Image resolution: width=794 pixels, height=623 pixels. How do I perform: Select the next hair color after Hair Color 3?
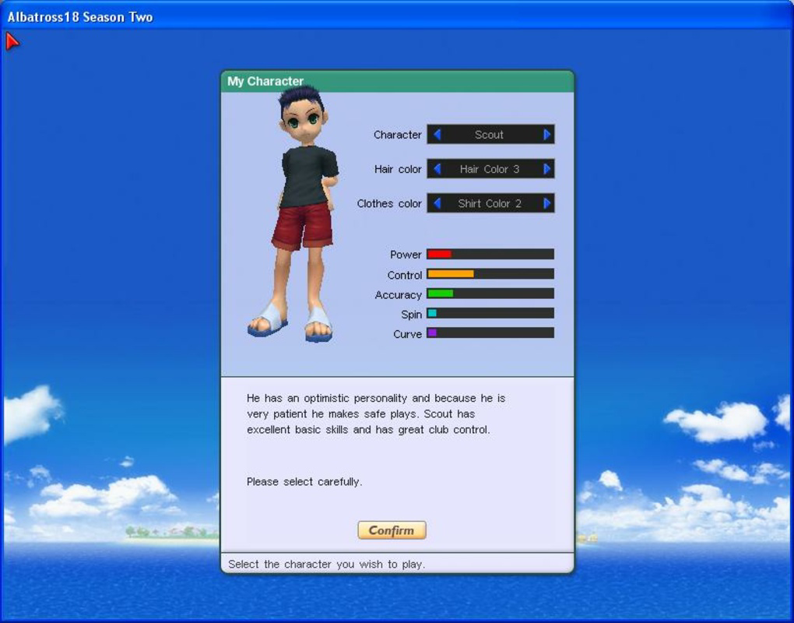point(547,169)
